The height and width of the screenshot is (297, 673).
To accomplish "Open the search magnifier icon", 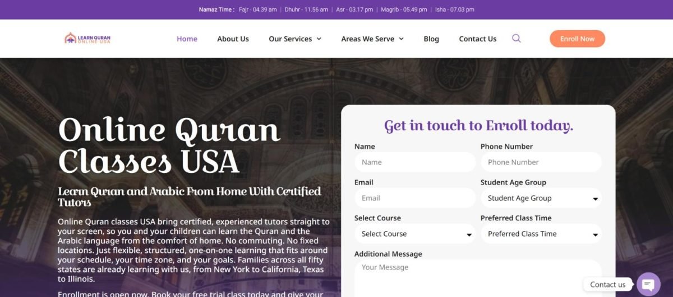I will (x=517, y=39).
